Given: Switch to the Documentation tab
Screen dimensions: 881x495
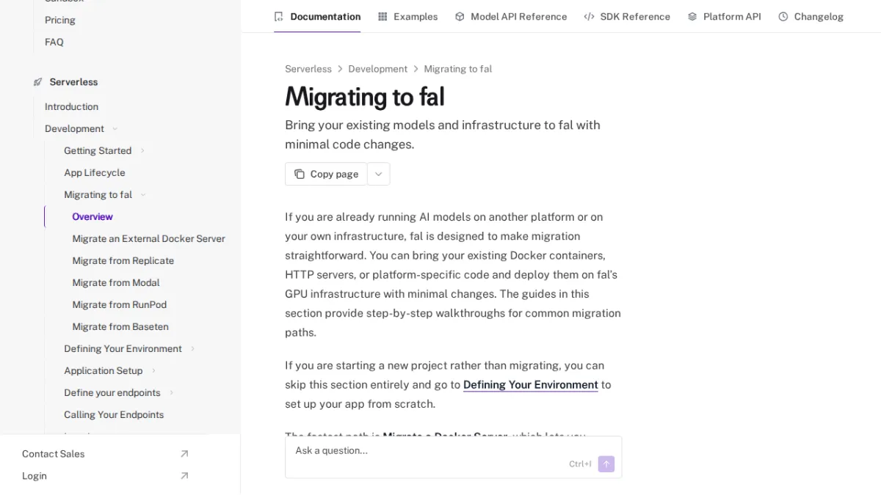Looking at the screenshot, I should 317,16.
